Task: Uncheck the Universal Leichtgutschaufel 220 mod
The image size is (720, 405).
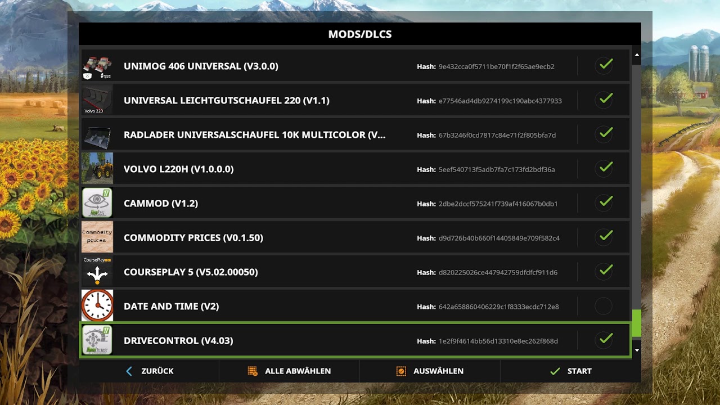Action: pos(604,100)
